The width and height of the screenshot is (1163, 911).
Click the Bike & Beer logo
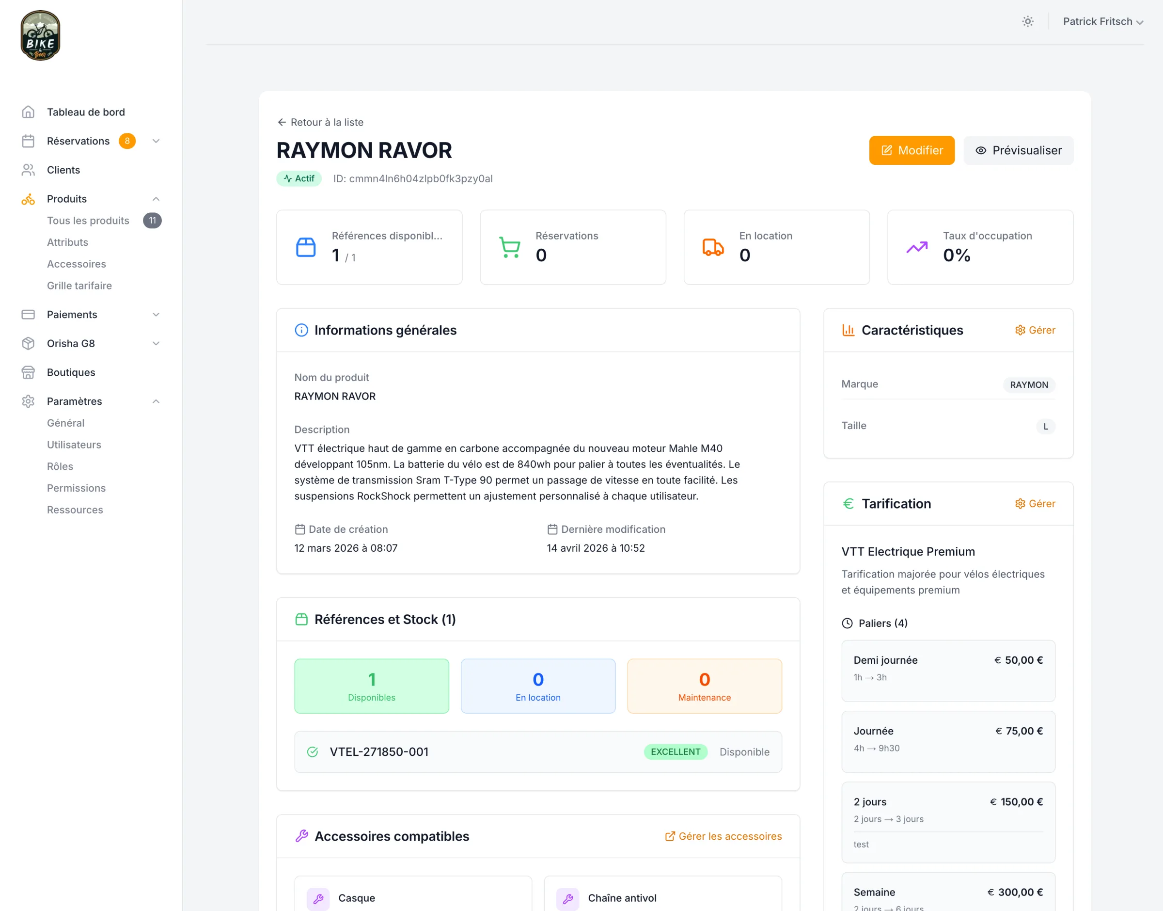41,35
